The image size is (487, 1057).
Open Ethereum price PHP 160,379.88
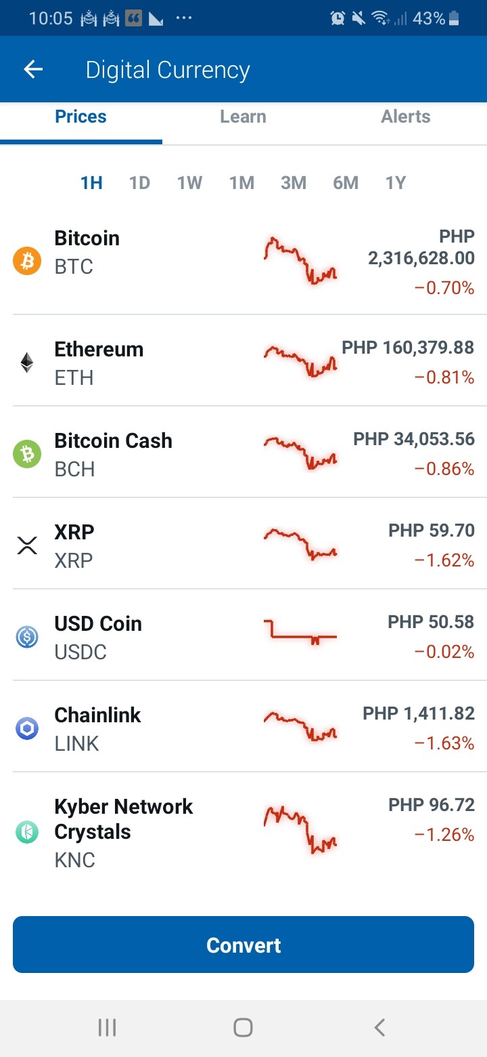408,348
